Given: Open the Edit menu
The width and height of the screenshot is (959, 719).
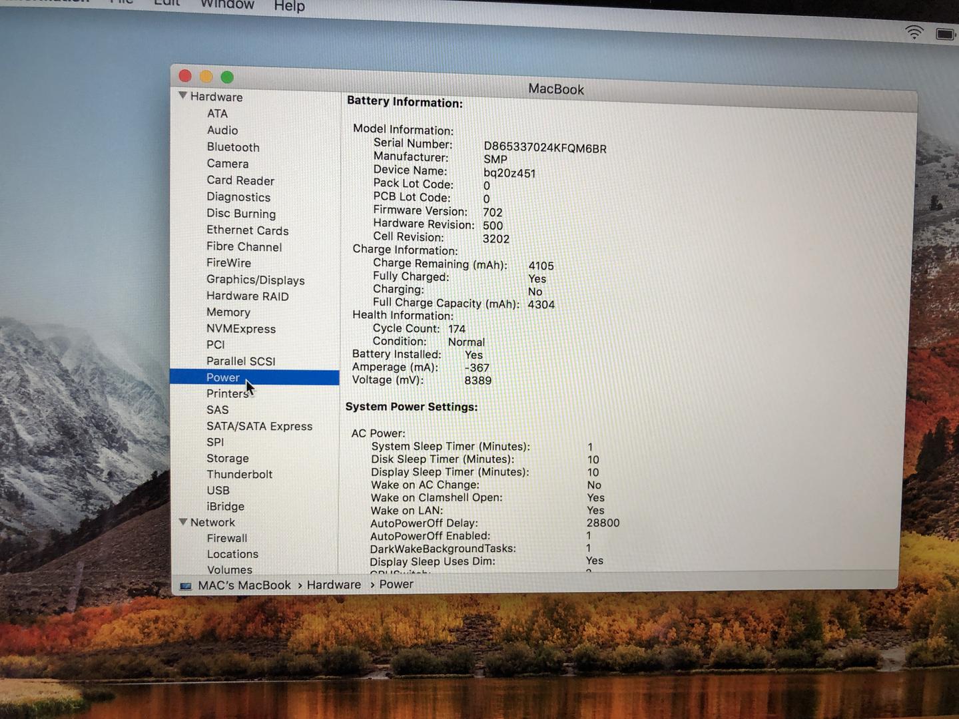Looking at the screenshot, I should (x=167, y=3).
